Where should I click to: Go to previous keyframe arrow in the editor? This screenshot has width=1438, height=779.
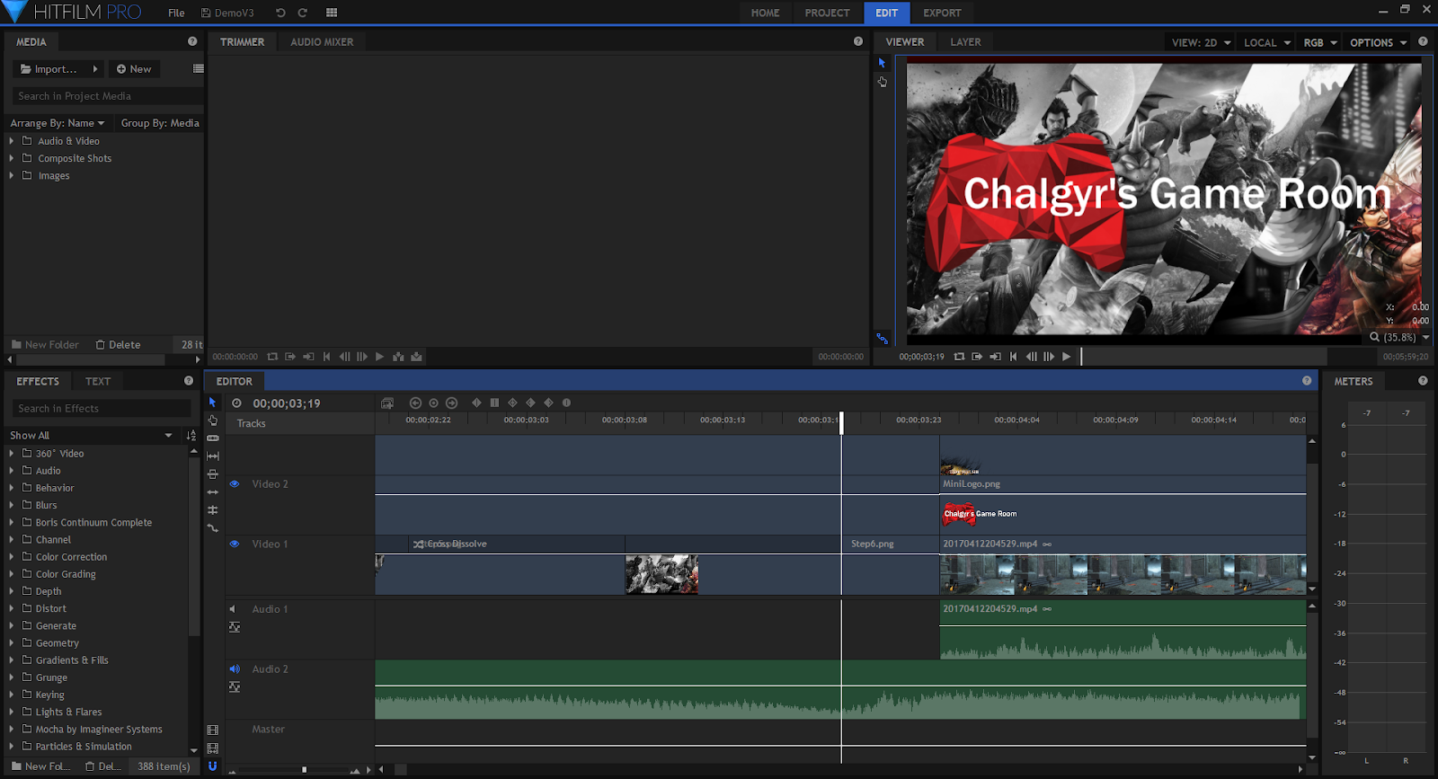point(415,403)
